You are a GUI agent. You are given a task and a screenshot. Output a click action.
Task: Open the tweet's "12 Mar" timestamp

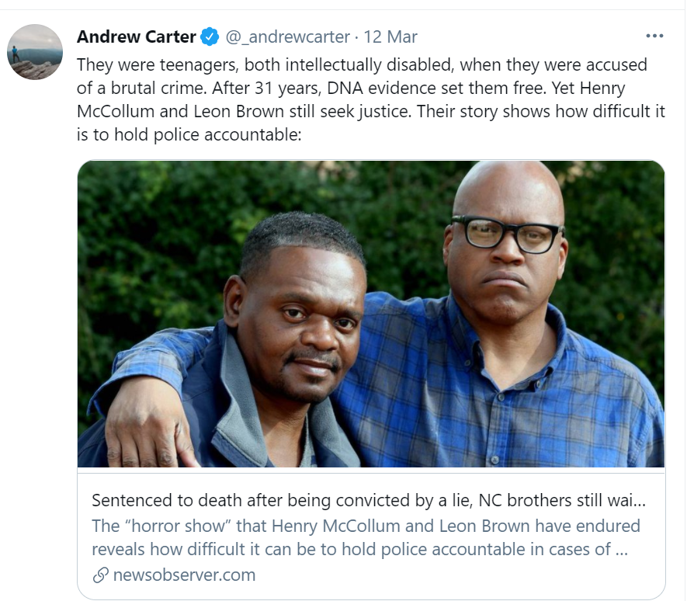(390, 36)
